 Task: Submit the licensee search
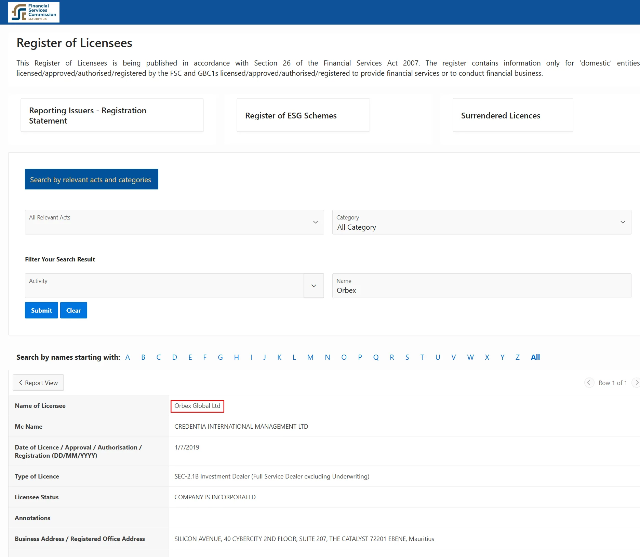point(41,310)
